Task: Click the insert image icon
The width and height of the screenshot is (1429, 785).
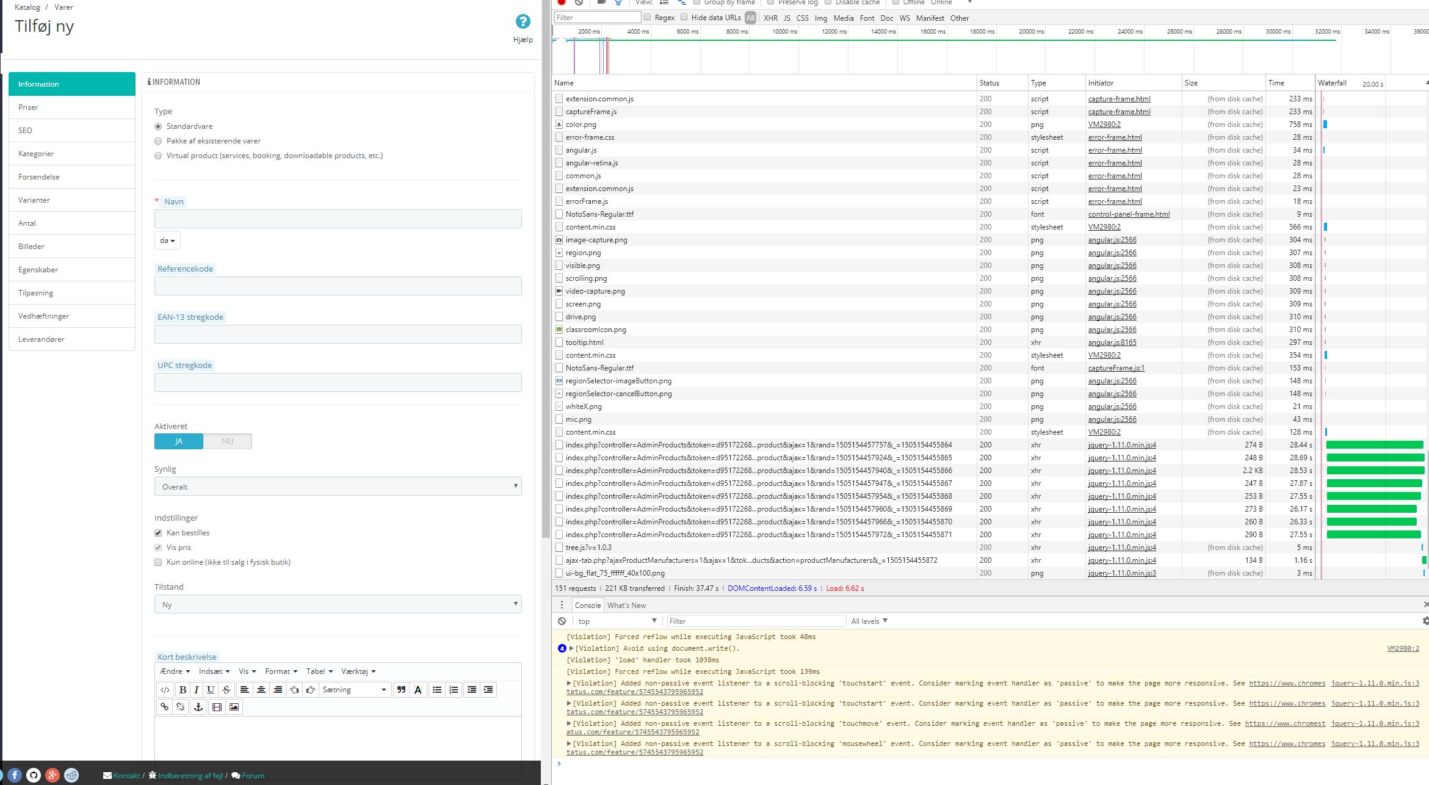Action: [234, 707]
